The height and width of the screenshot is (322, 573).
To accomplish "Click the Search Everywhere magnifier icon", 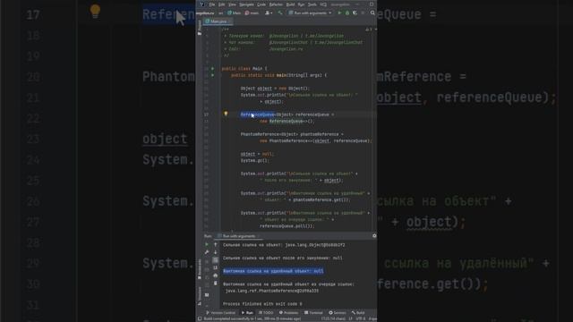I will (372, 13).
